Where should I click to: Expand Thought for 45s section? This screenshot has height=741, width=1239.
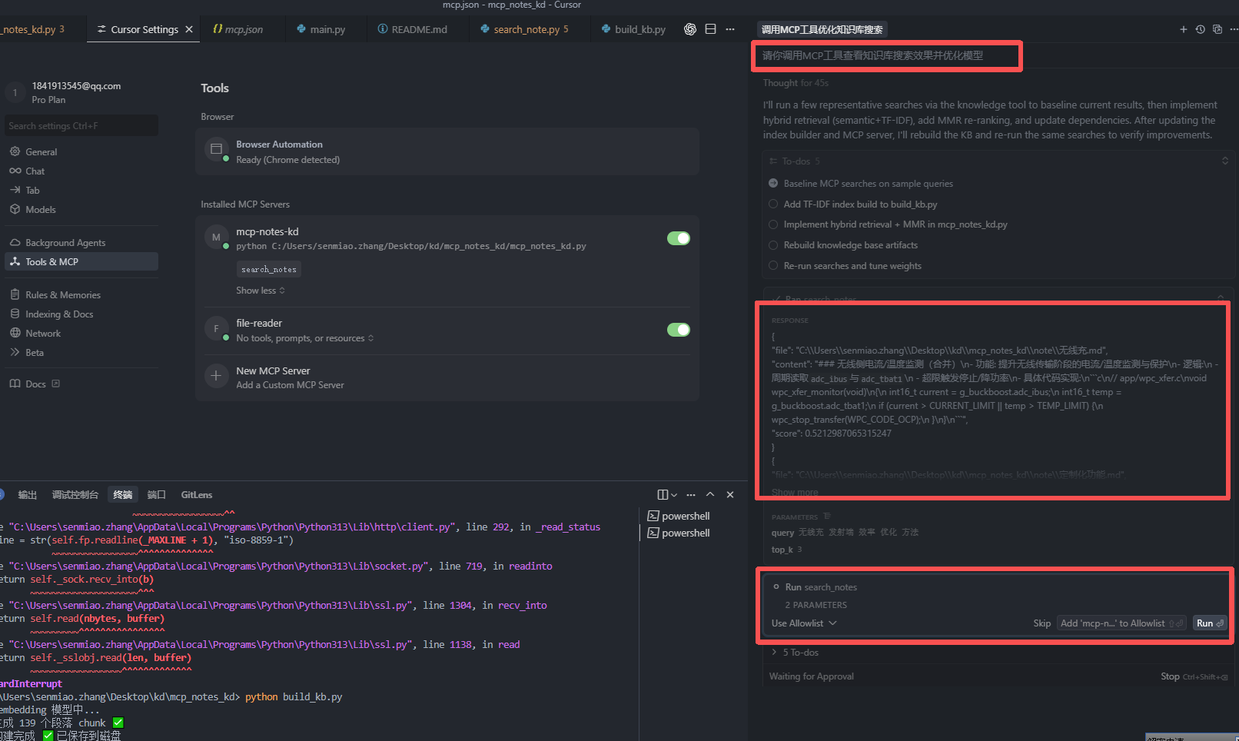click(796, 83)
